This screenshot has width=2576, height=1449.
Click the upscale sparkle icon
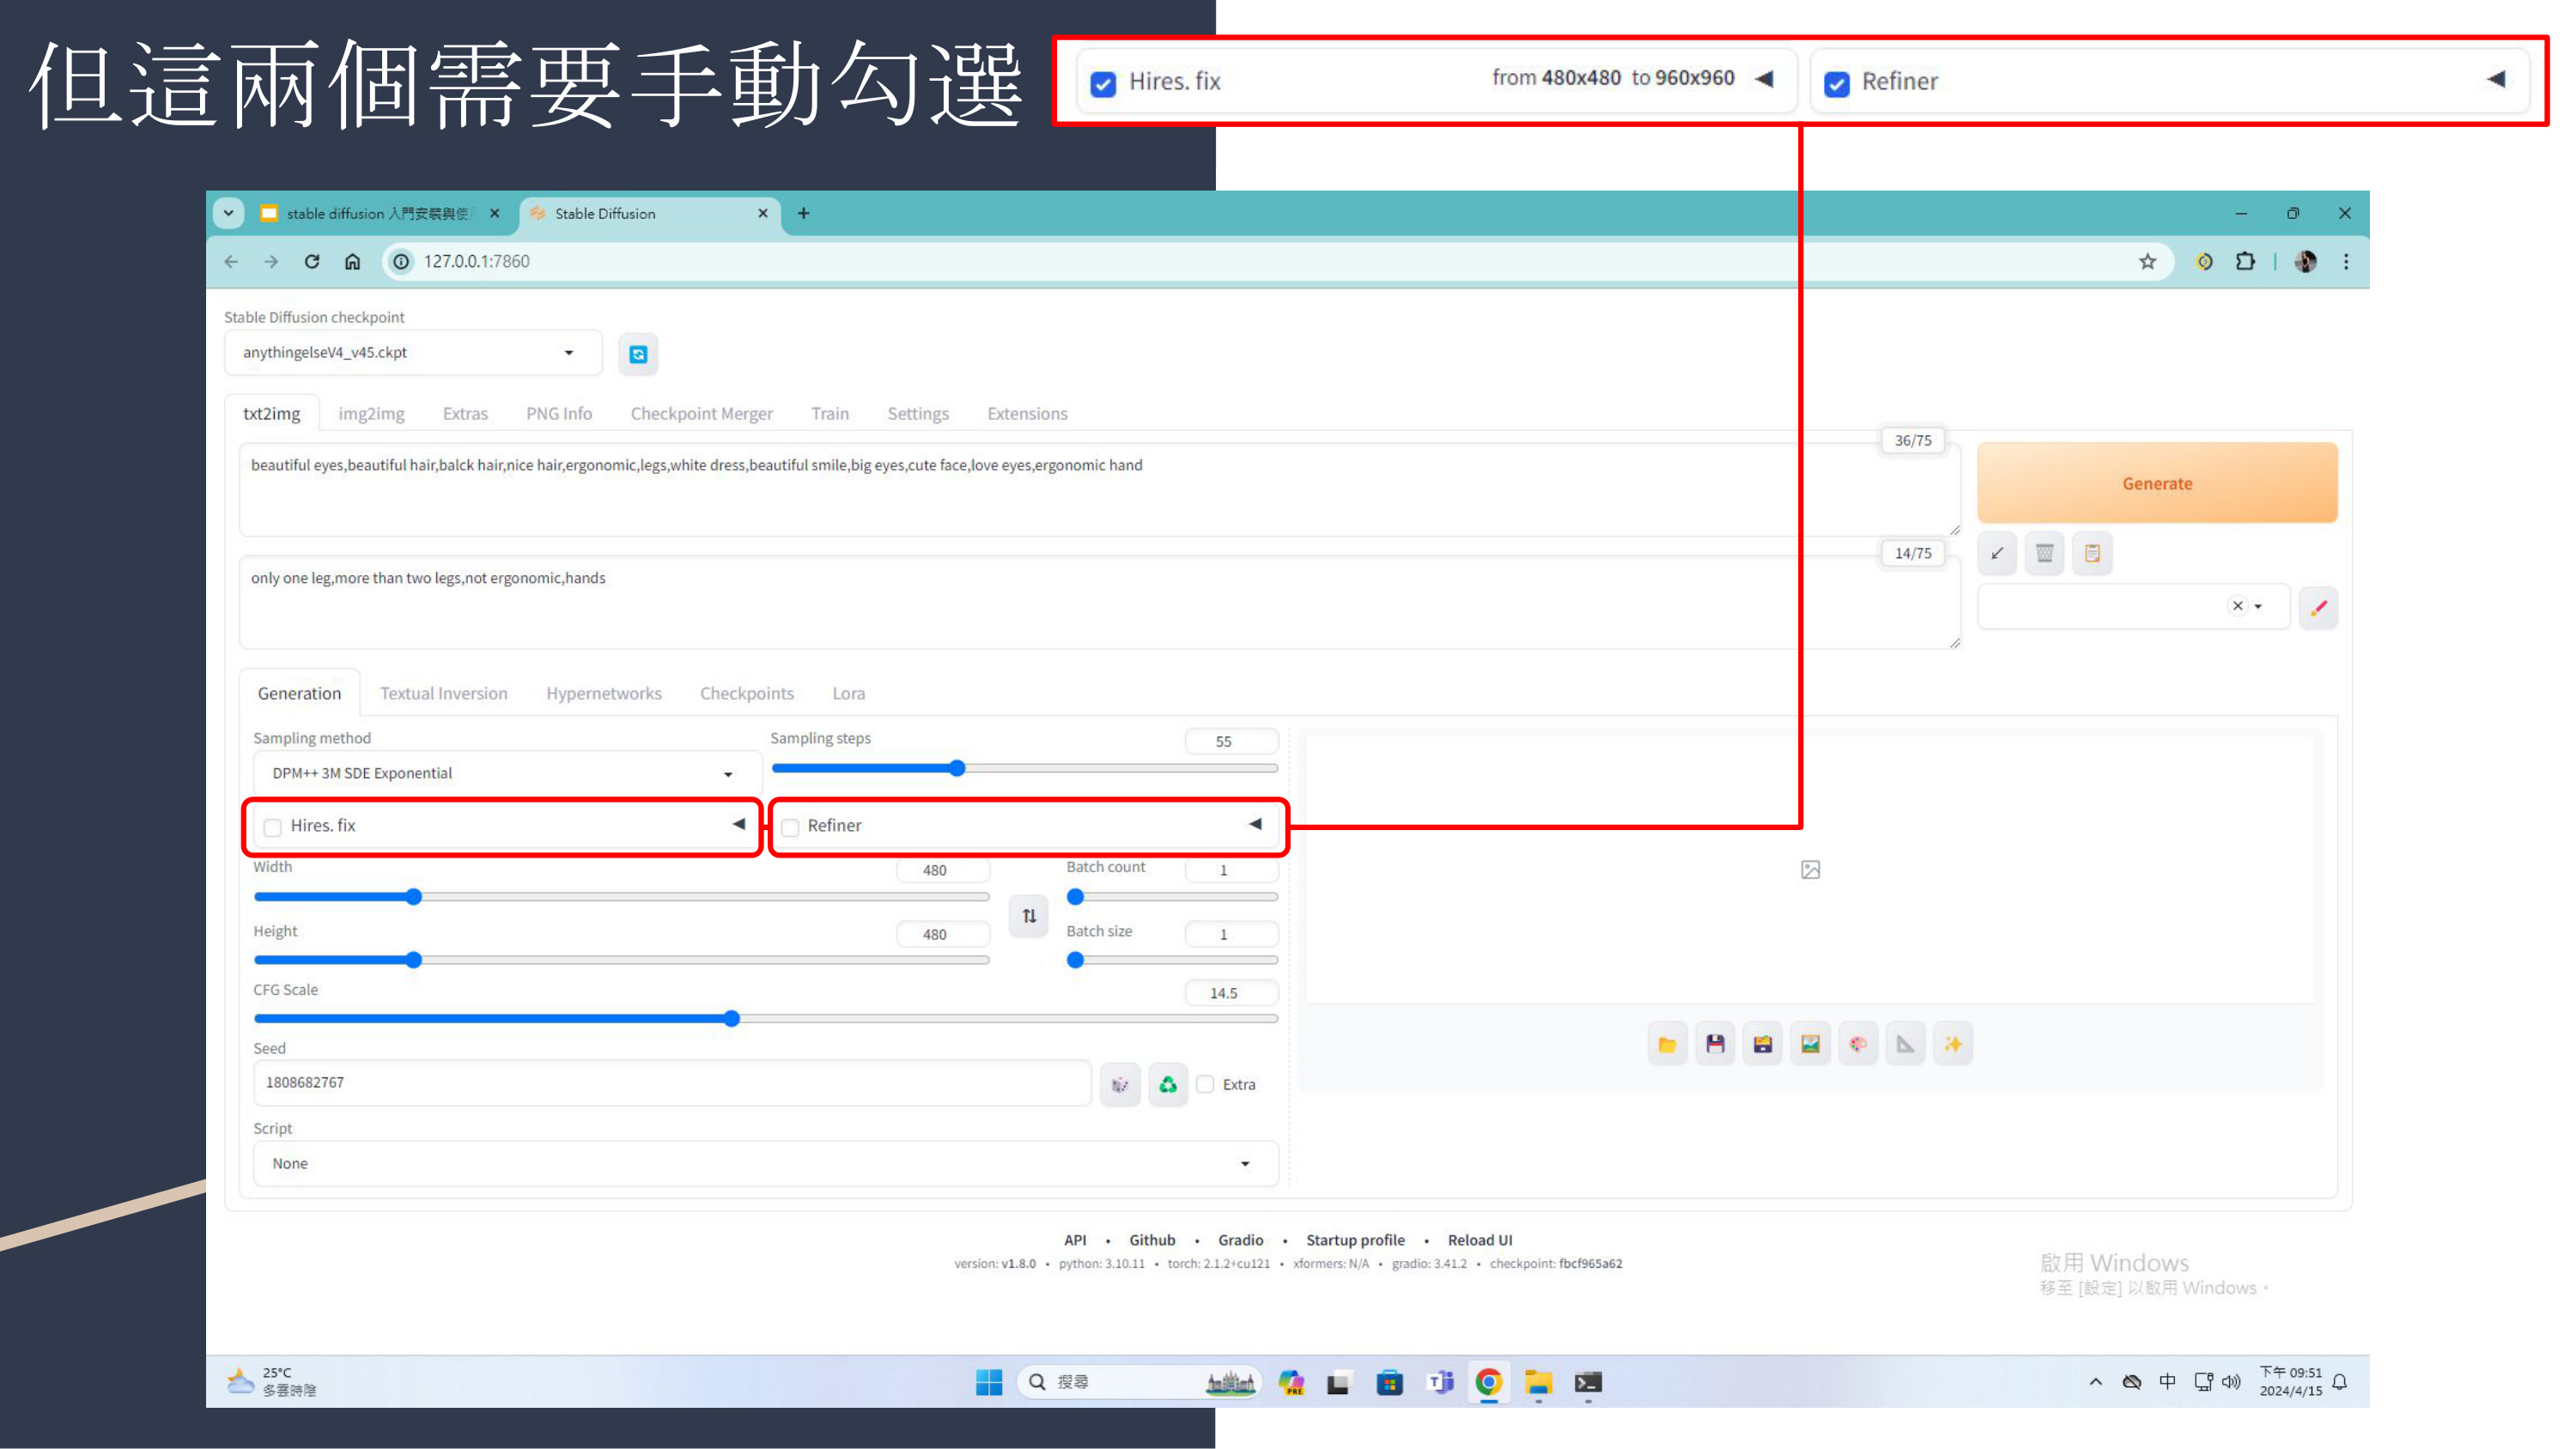(1952, 1044)
